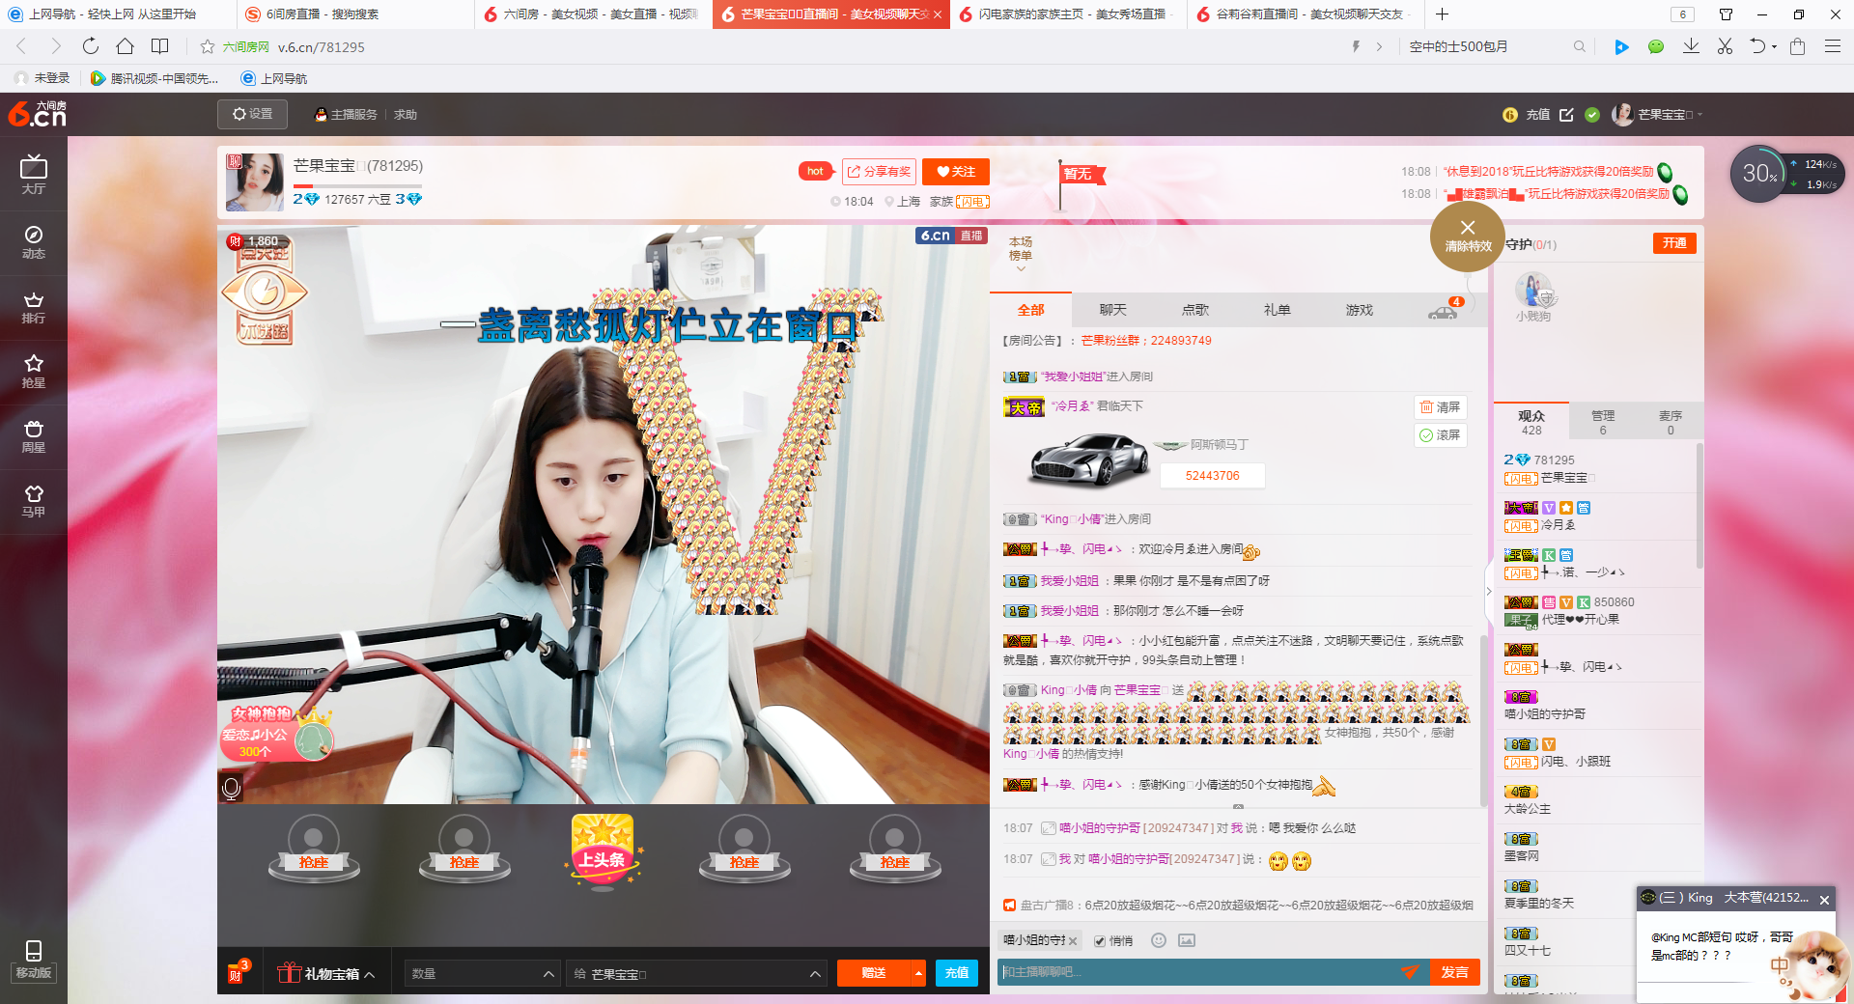The height and width of the screenshot is (1004, 1854).
Task: Open the 数量 quantity dropdown
Action: tap(483, 973)
